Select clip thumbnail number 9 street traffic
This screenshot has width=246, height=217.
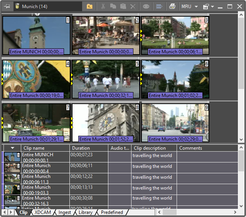point(175,123)
